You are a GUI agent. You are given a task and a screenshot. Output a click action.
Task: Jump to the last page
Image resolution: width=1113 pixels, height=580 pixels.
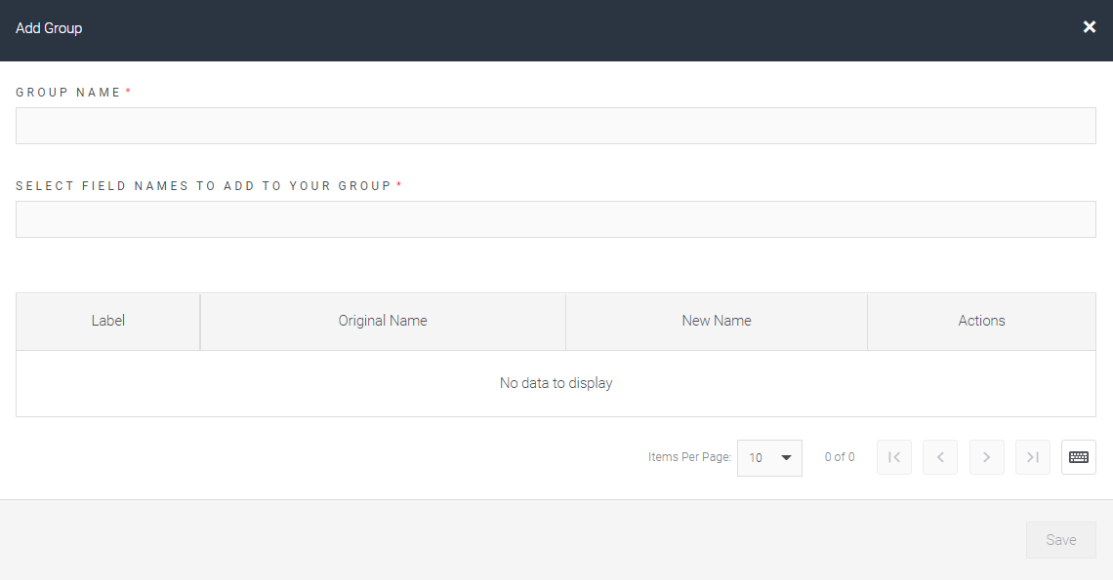1033,457
